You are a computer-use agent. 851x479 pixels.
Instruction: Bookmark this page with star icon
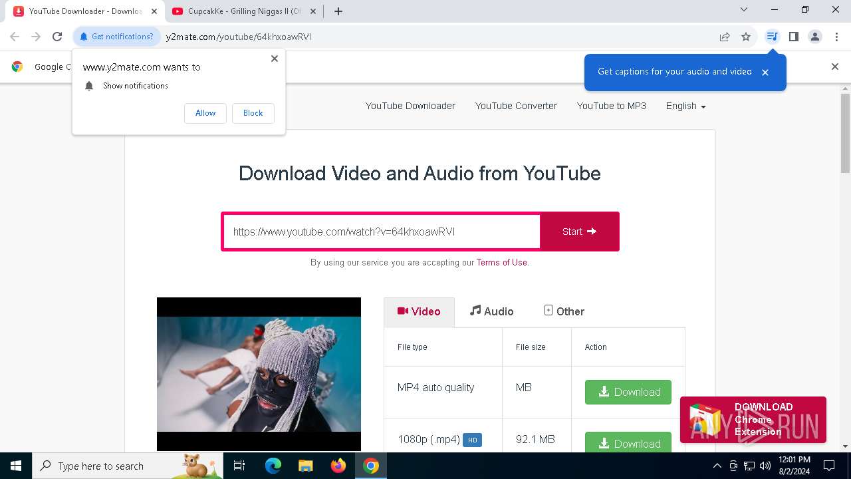coord(746,37)
